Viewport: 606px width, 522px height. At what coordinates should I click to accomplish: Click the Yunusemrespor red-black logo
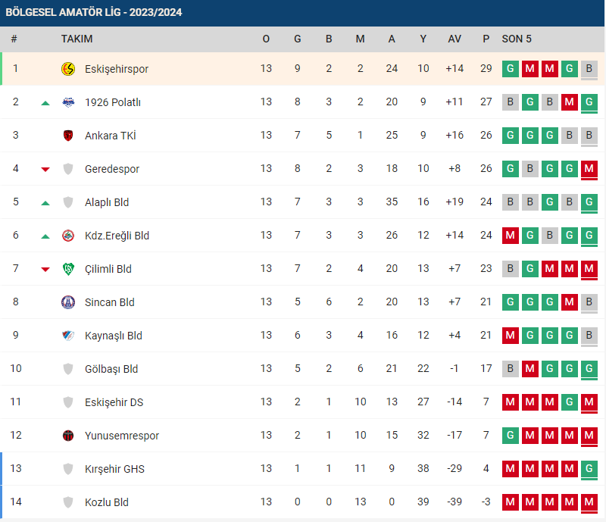pos(68,436)
